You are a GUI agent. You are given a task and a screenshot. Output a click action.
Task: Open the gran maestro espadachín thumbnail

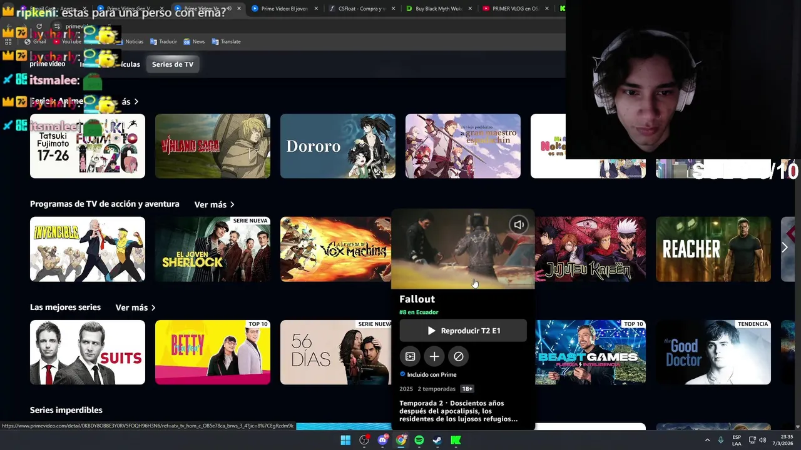pyautogui.click(x=463, y=146)
